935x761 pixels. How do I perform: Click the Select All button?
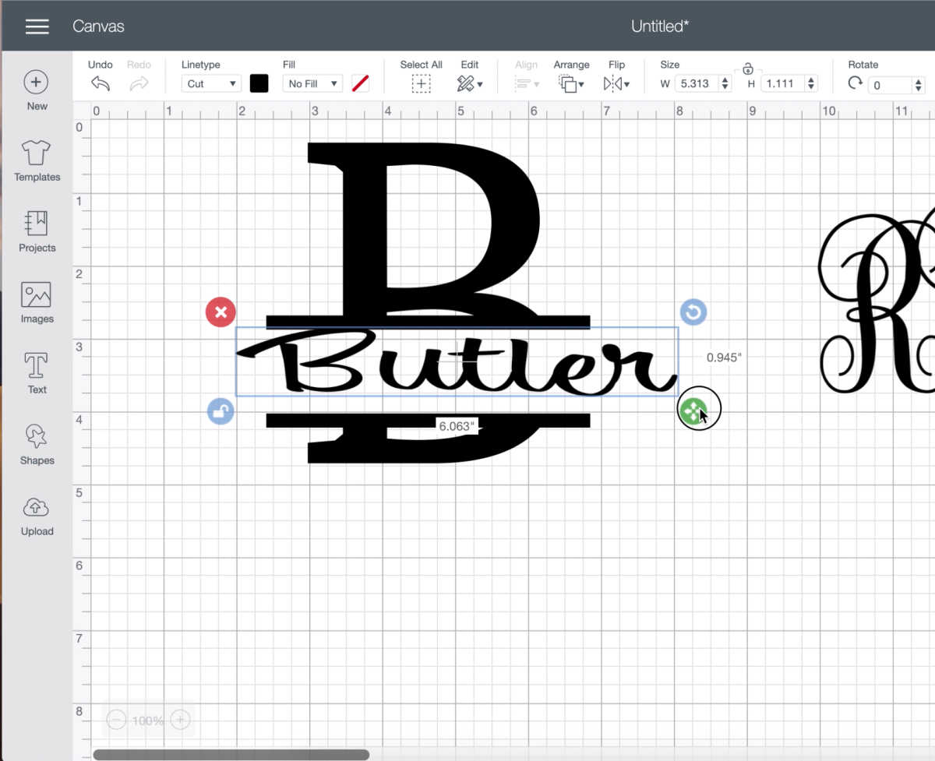tap(421, 84)
